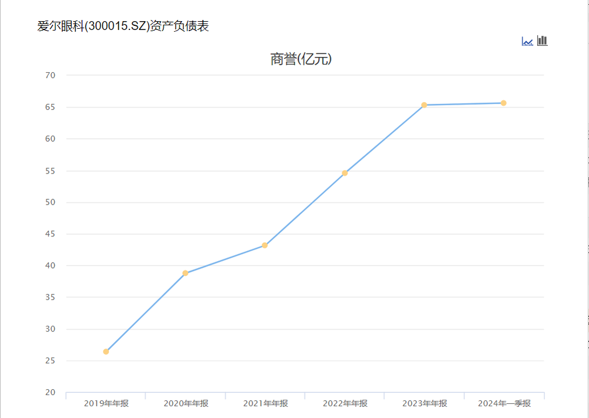
Task: Select the 2024年一季报 data point
Action: click(x=504, y=103)
